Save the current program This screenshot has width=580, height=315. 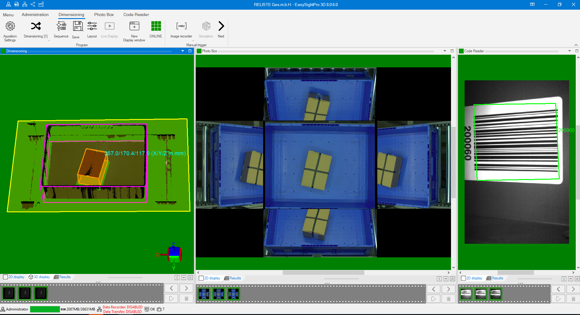click(x=78, y=27)
